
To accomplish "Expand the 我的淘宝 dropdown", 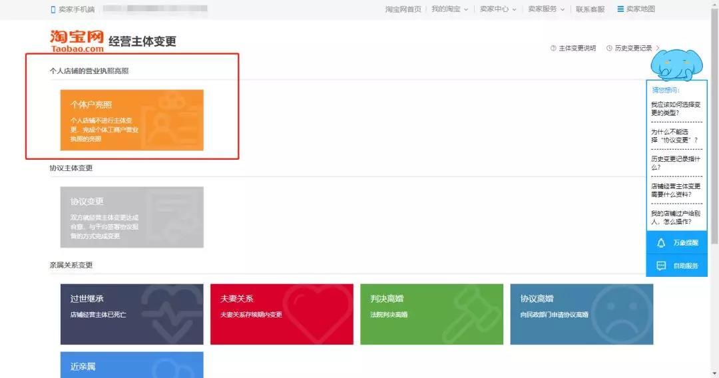I will [466, 9].
